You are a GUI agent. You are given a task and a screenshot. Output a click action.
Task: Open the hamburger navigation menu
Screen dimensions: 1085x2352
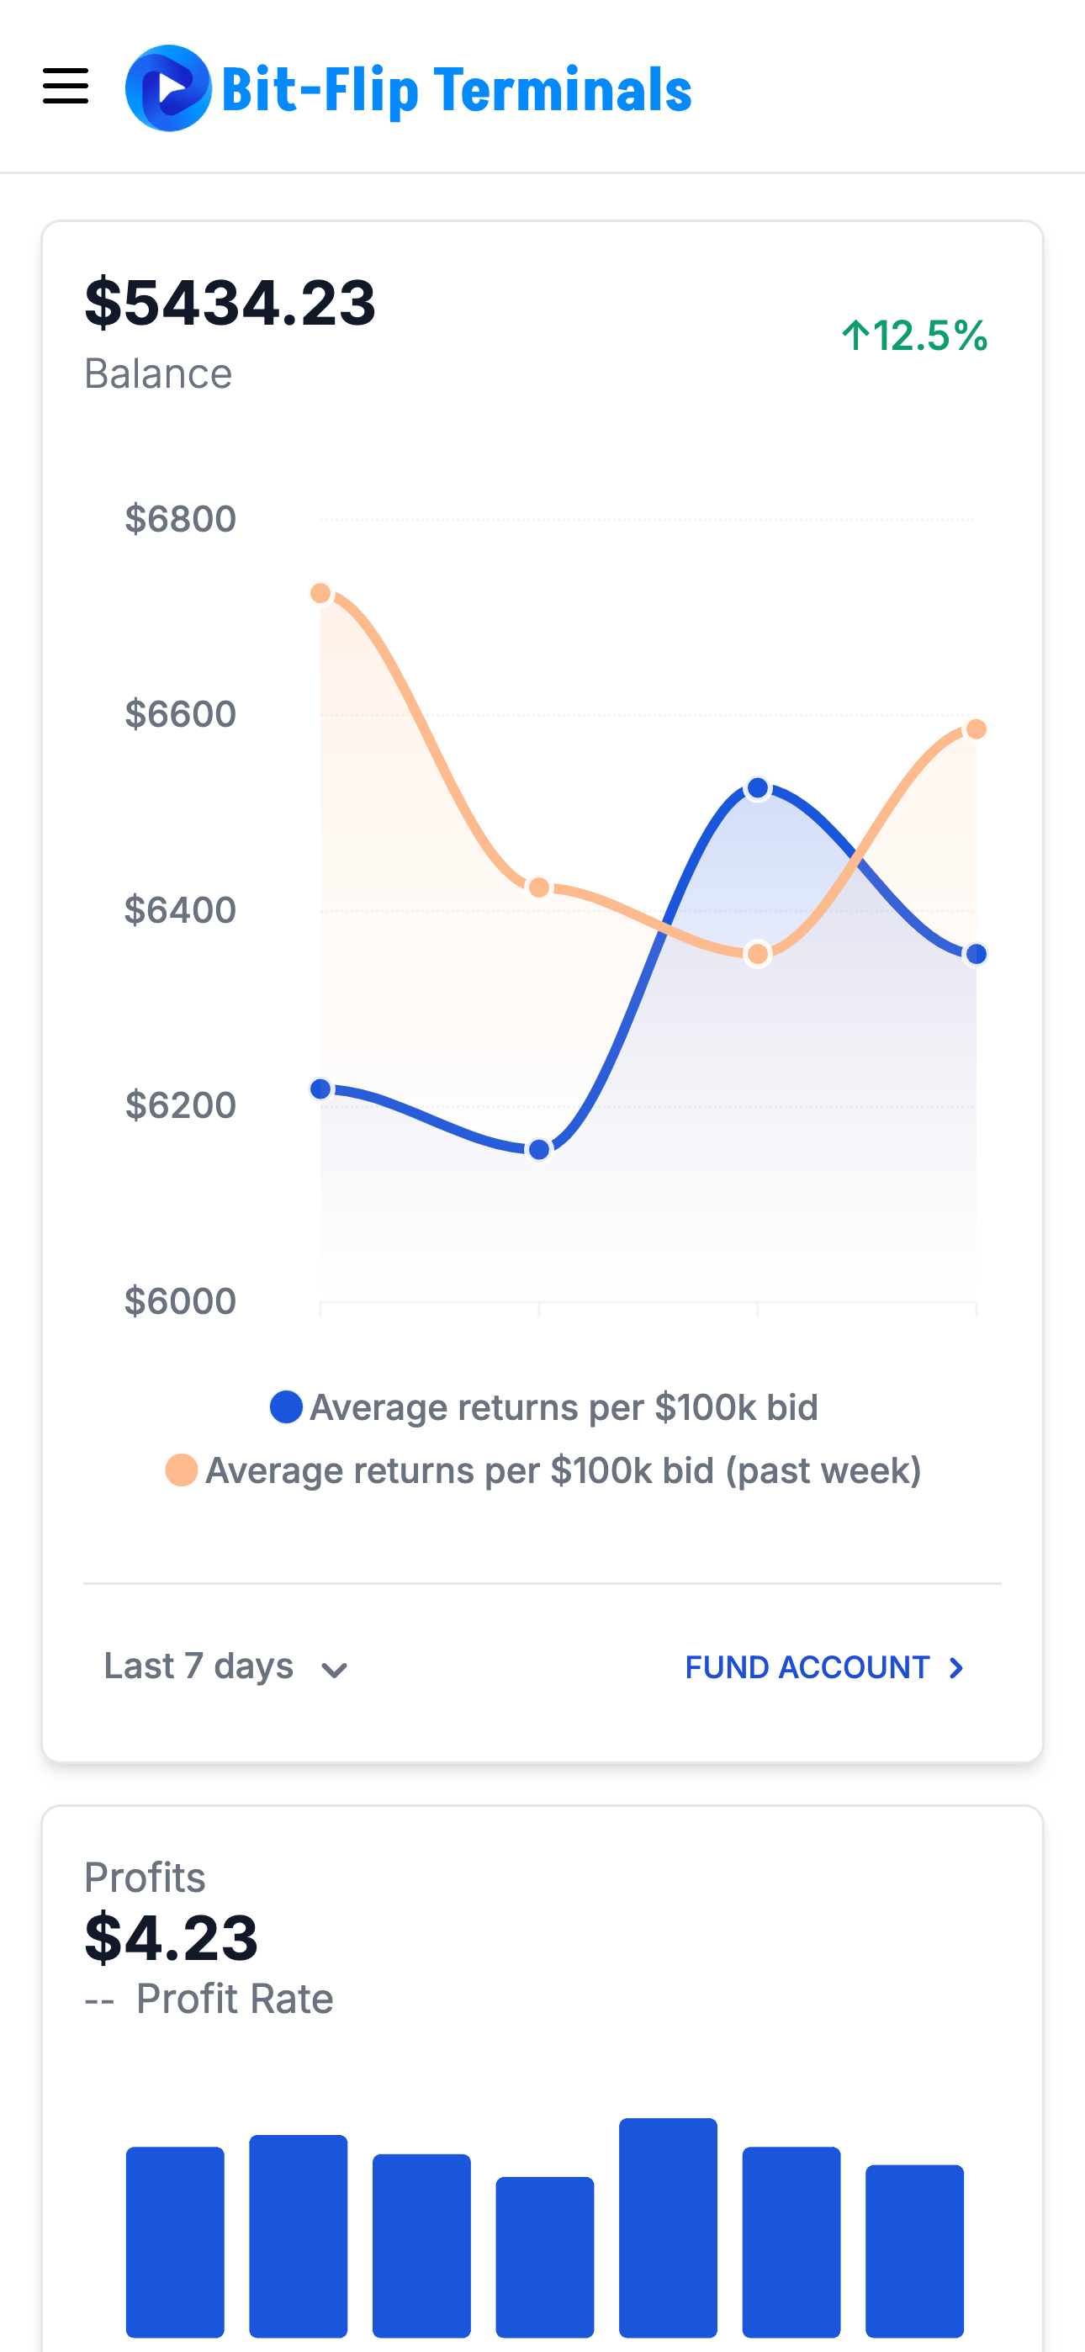[66, 87]
